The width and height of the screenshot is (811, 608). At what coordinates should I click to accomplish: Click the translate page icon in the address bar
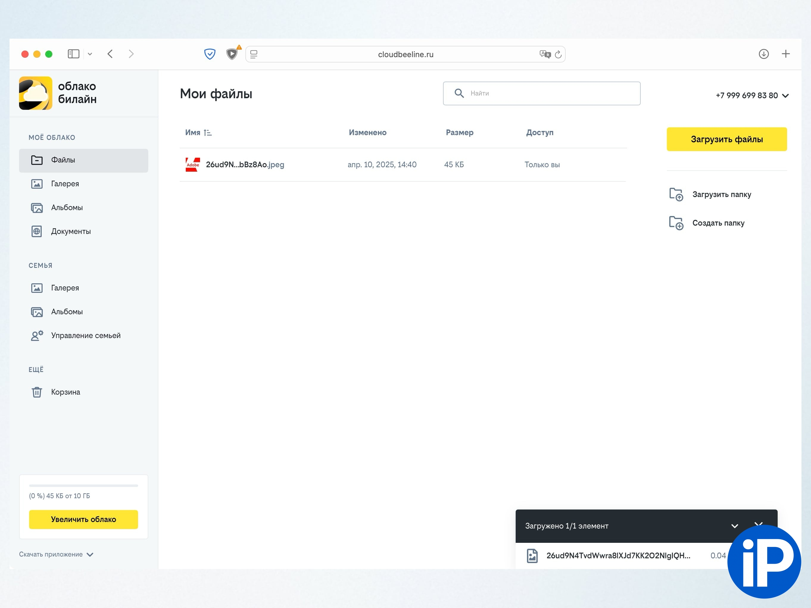545,54
